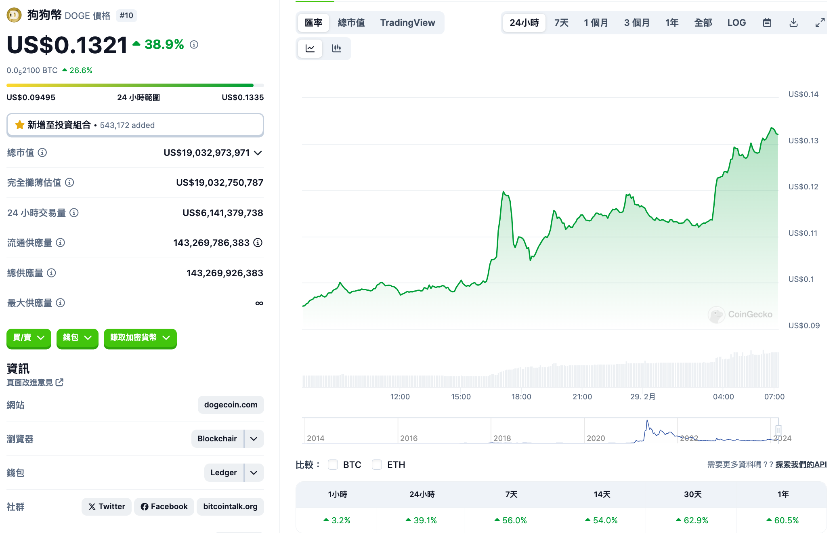Image resolution: width=835 pixels, height=533 pixels.
Task: Toggle LOG scale on the chart
Action: click(736, 23)
